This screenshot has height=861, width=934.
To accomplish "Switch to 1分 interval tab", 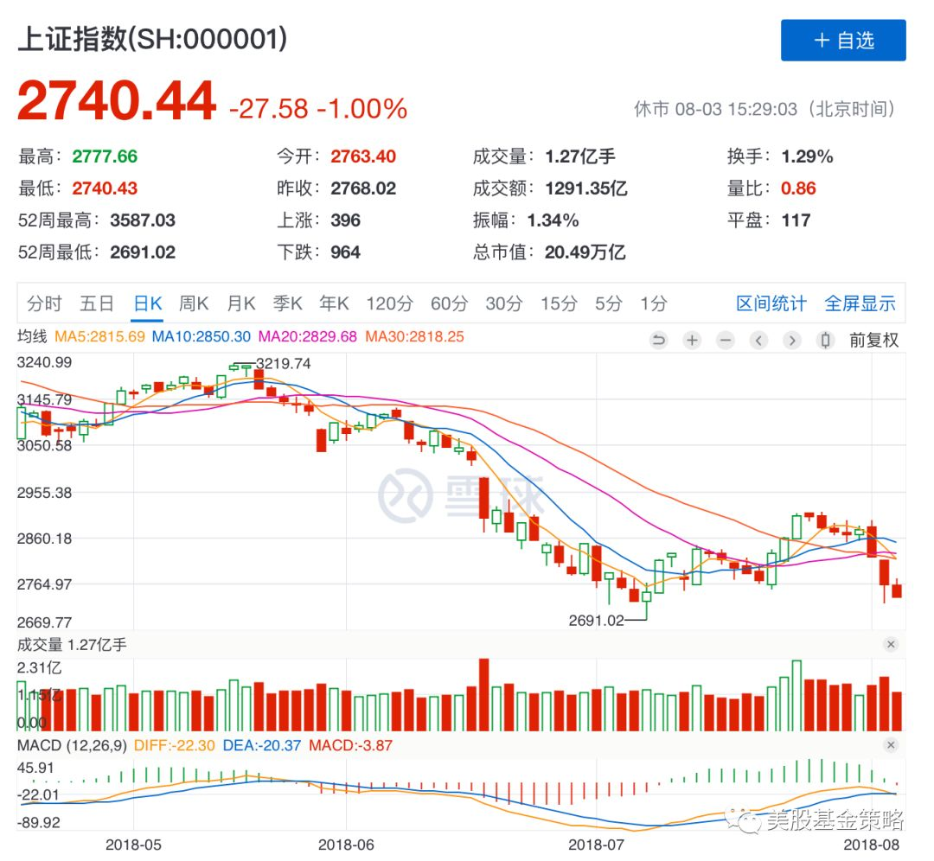I will 654,303.
